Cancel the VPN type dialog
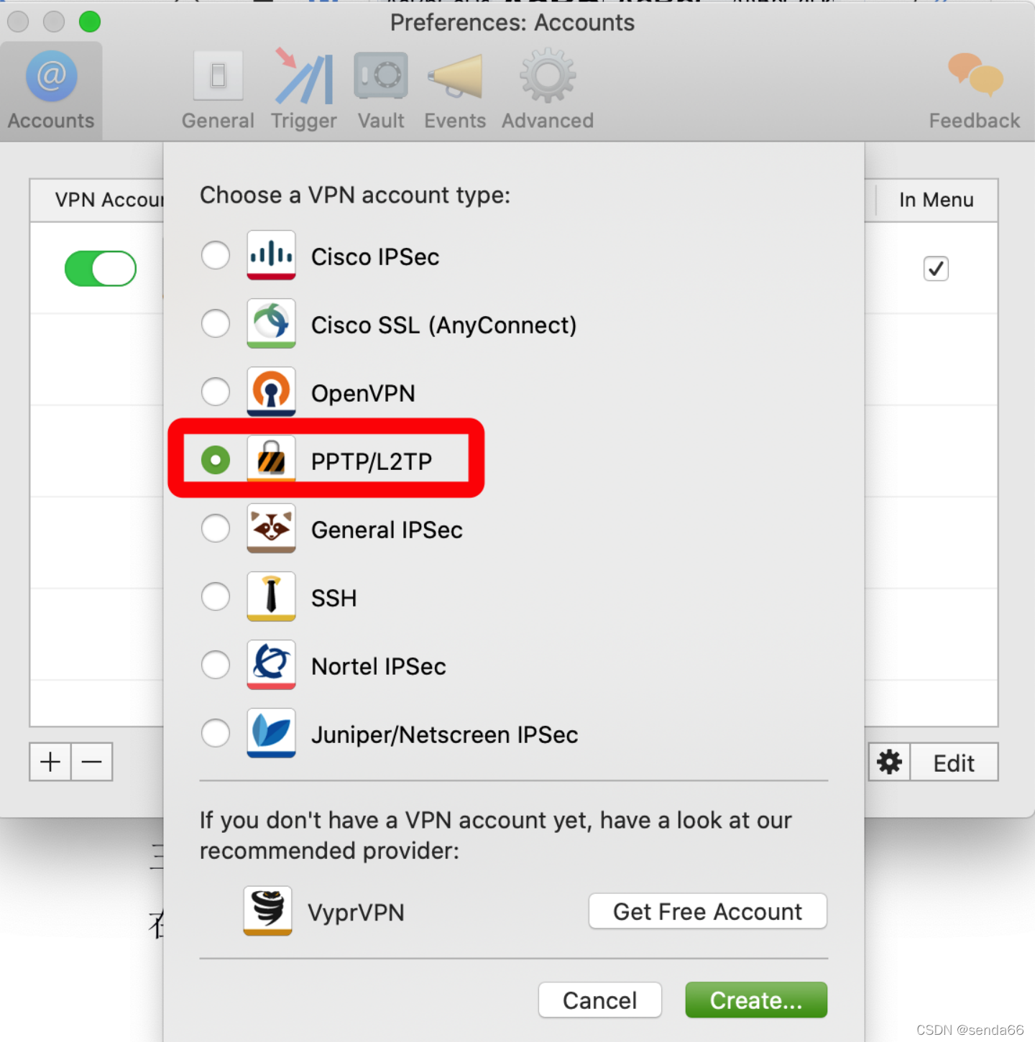Image resolution: width=1035 pixels, height=1042 pixels. (599, 1000)
